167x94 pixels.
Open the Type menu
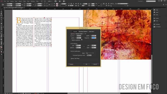pyautogui.click(x=16, y=1)
